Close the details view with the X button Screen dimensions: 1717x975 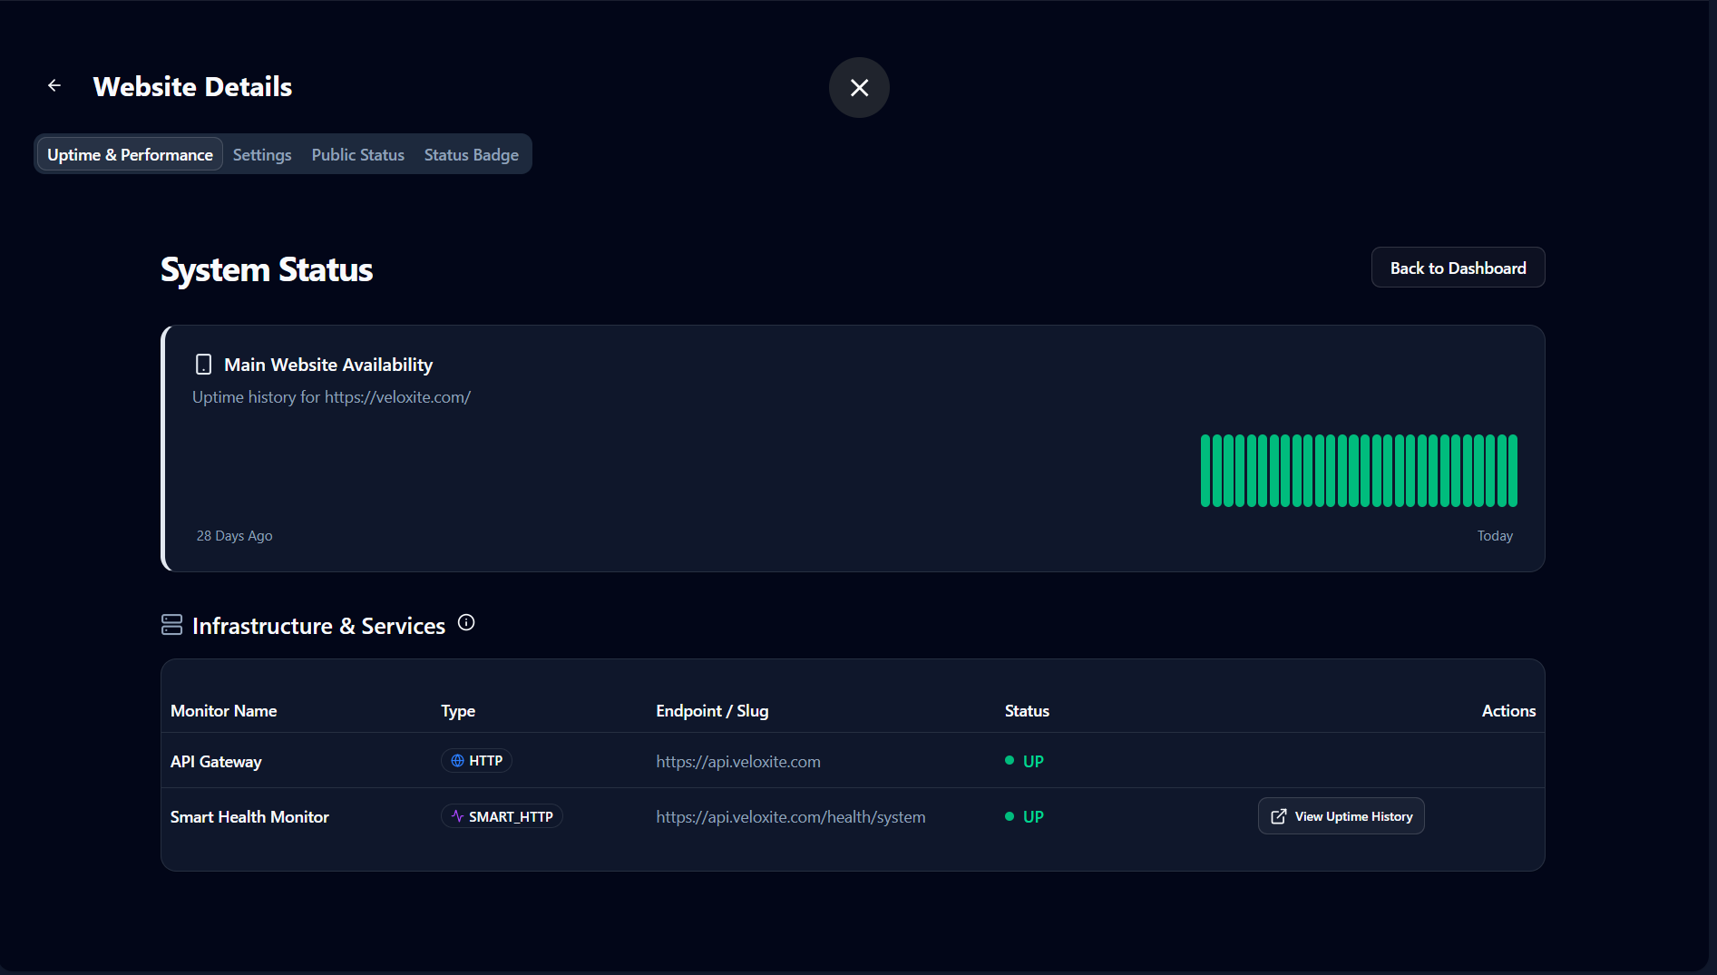coord(859,87)
